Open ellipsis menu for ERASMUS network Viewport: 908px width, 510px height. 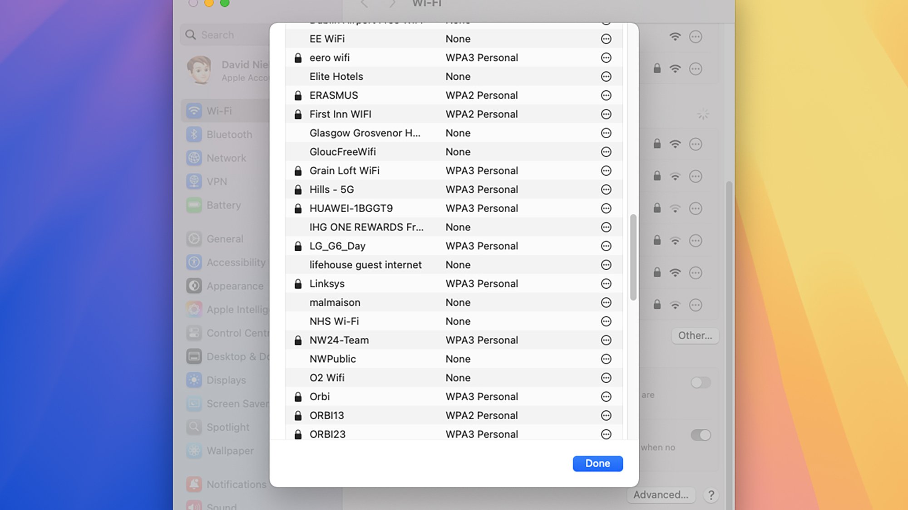click(x=606, y=95)
